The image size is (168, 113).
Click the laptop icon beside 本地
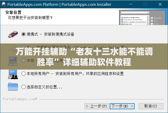13,61
